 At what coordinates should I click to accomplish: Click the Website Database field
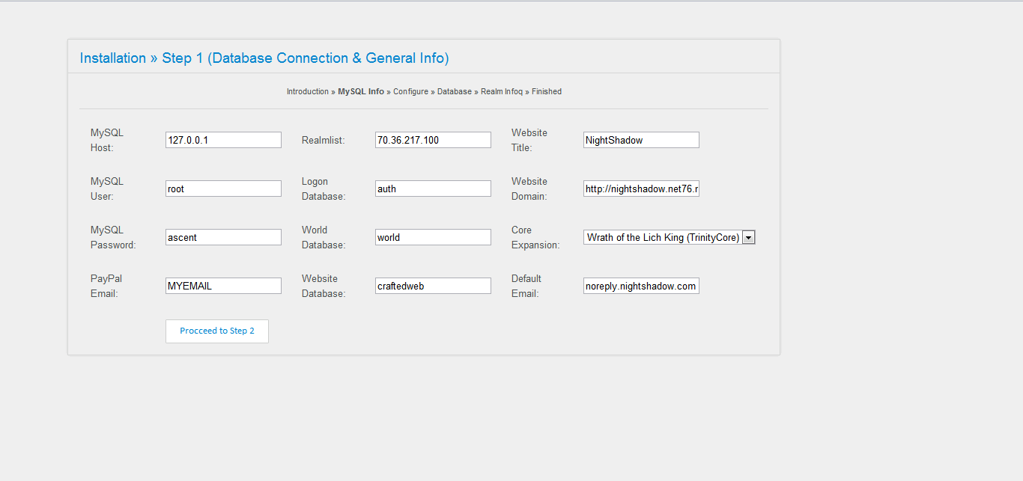tap(433, 286)
